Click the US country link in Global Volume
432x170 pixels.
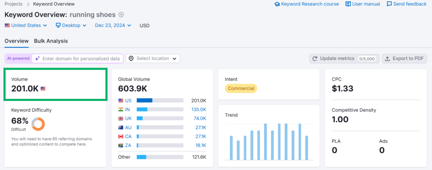pyautogui.click(x=128, y=101)
